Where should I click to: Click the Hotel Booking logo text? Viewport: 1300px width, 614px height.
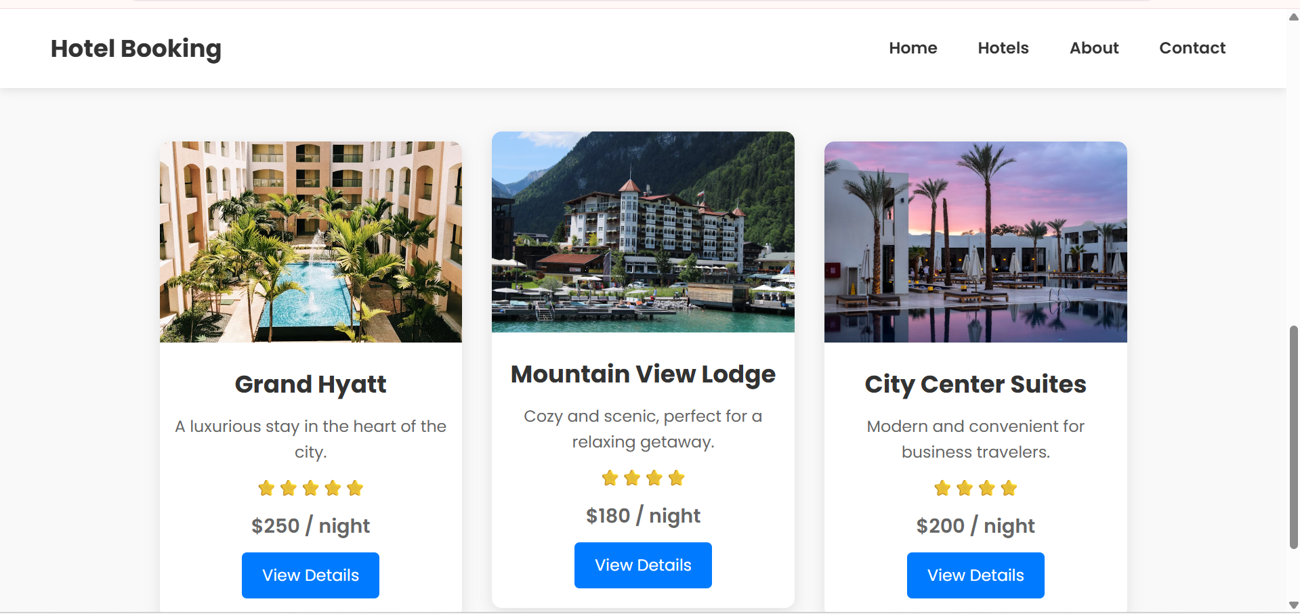pyautogui.click(x=136, y=49)
